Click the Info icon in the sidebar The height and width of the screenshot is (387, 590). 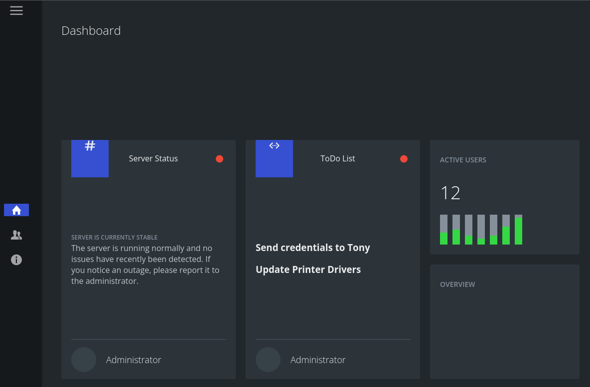coord(16,259)
